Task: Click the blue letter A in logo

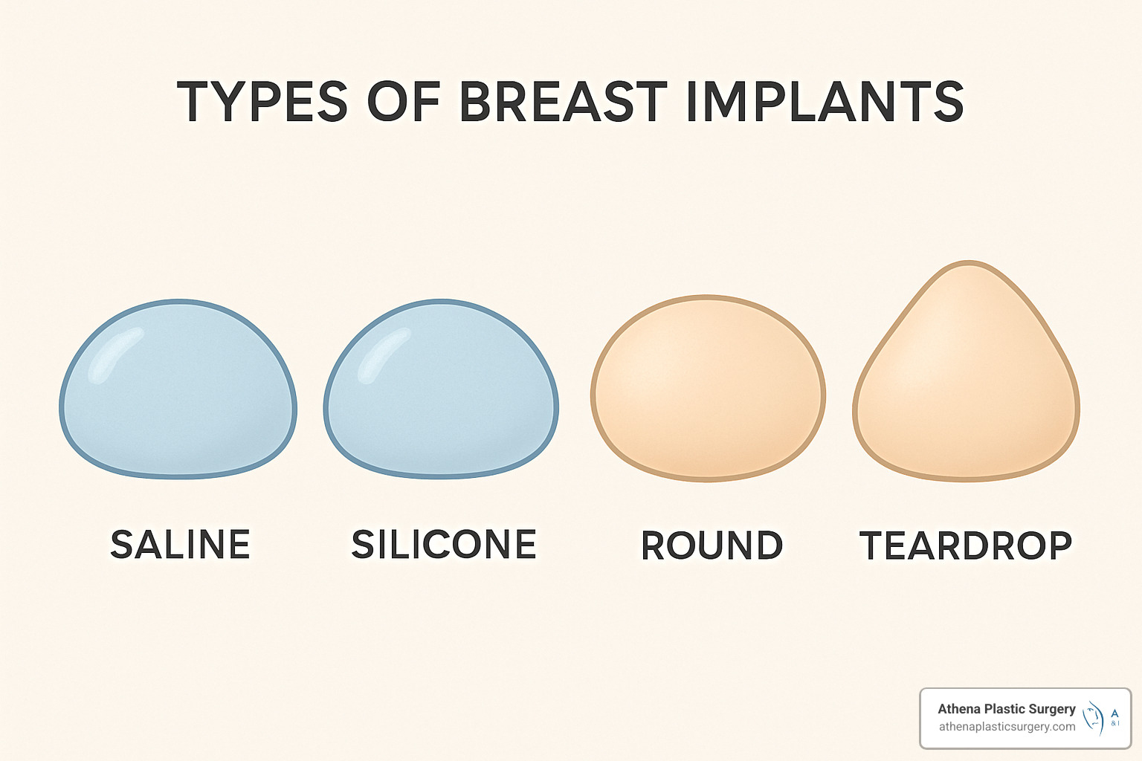Action: click(1114, 713)
